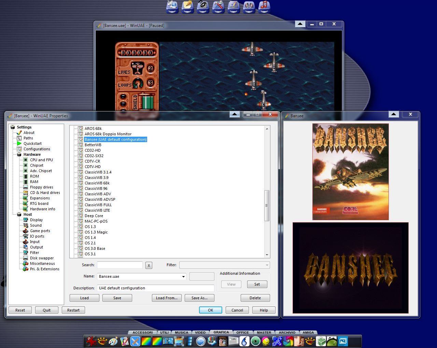
Task: Open the Quickstart settings page
Action: [32, 143]
